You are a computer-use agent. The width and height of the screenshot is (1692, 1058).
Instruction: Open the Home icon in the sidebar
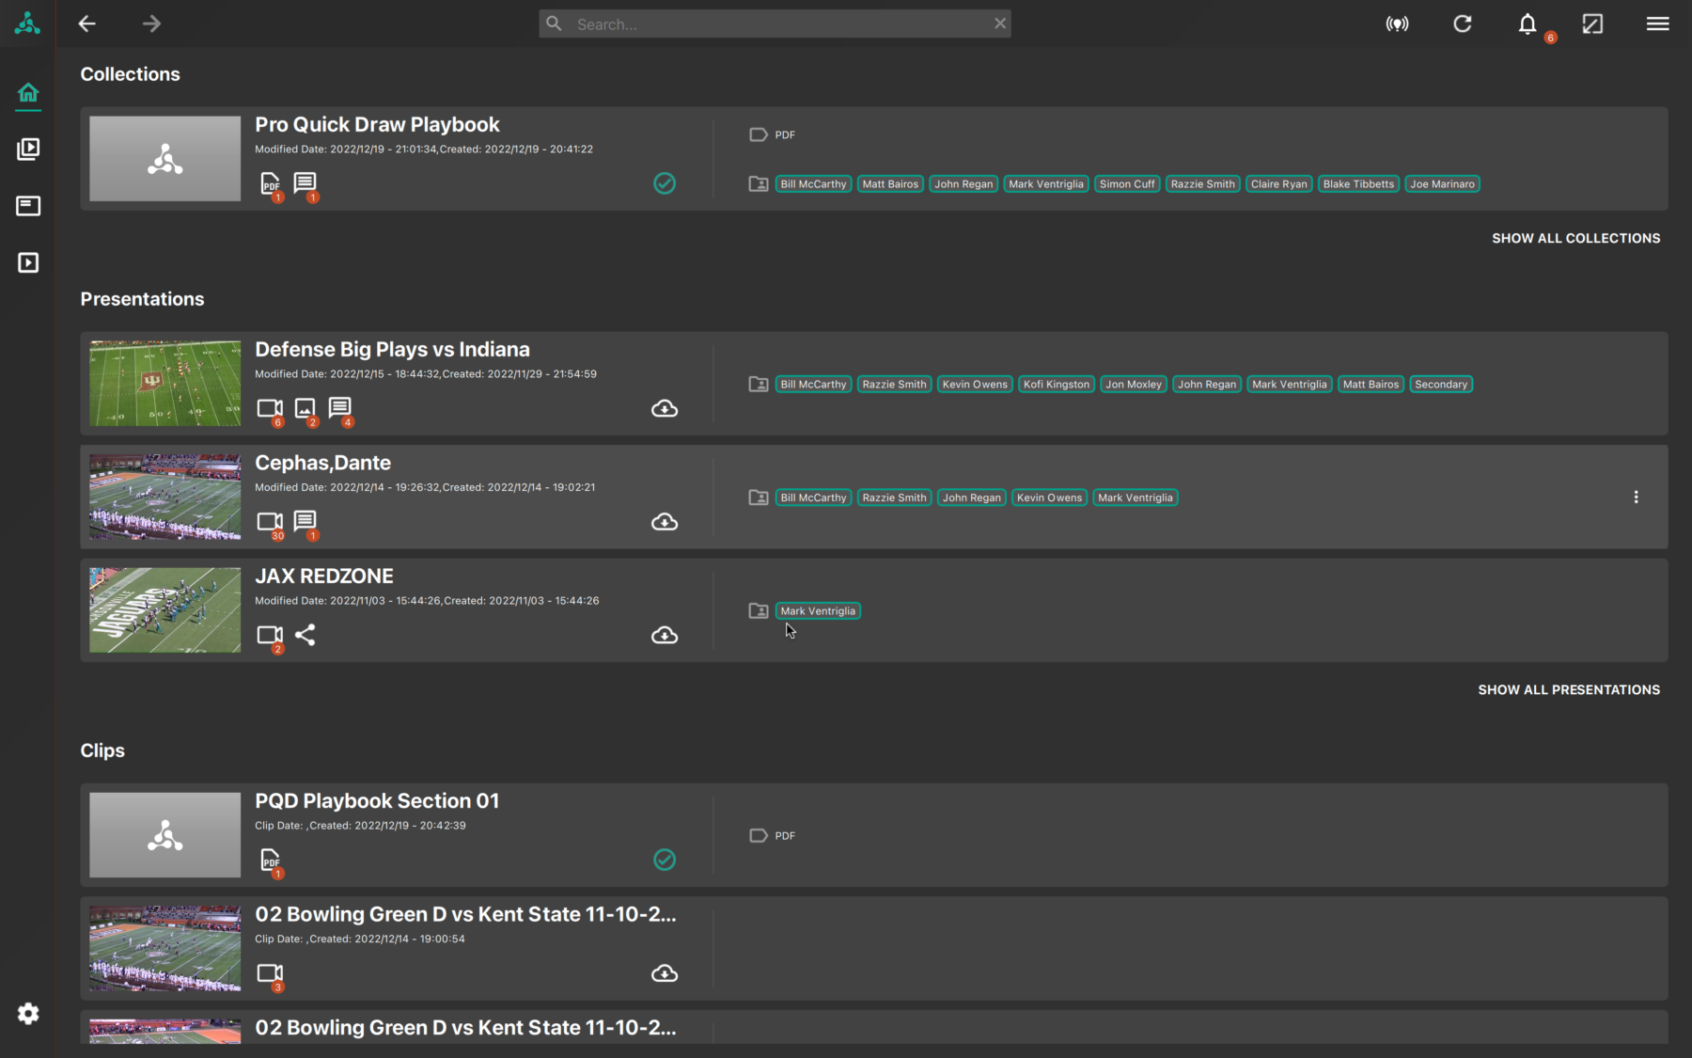pyautogui.click(x=28, y=92)
